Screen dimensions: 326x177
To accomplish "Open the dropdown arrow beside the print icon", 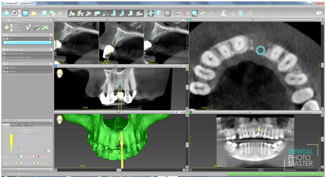I will [19, 13].
